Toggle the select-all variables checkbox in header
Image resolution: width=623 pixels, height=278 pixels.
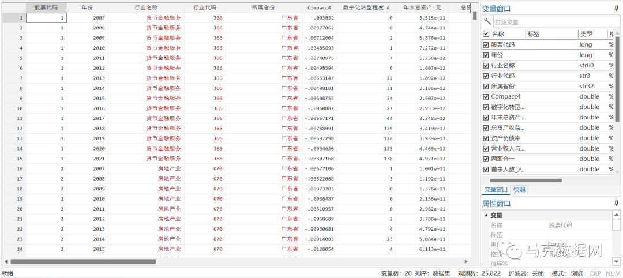[486, 34]
